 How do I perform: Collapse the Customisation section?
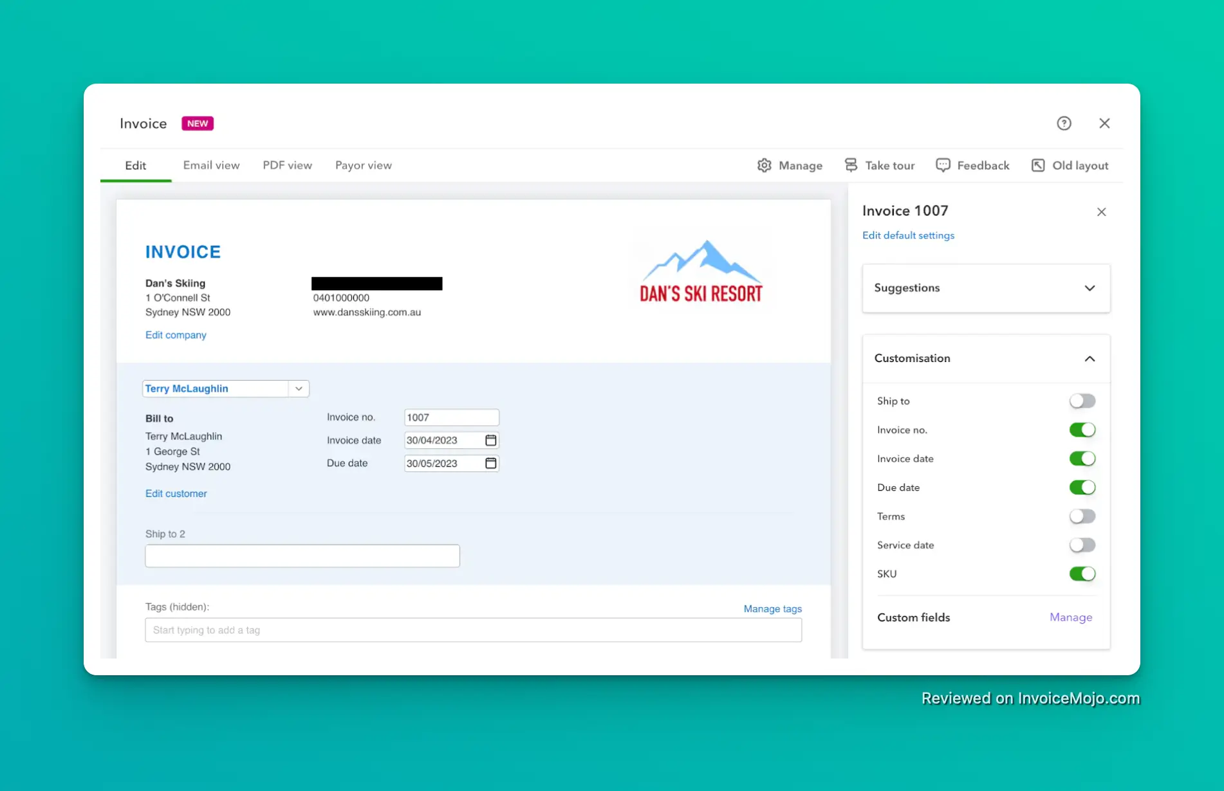pos(1090,358)
